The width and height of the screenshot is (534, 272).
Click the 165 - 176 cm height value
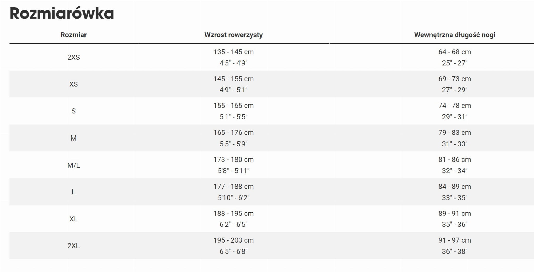[233, 133]
